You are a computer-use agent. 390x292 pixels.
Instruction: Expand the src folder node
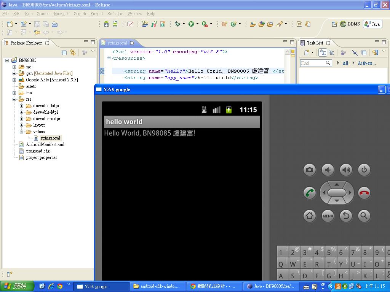14,67
